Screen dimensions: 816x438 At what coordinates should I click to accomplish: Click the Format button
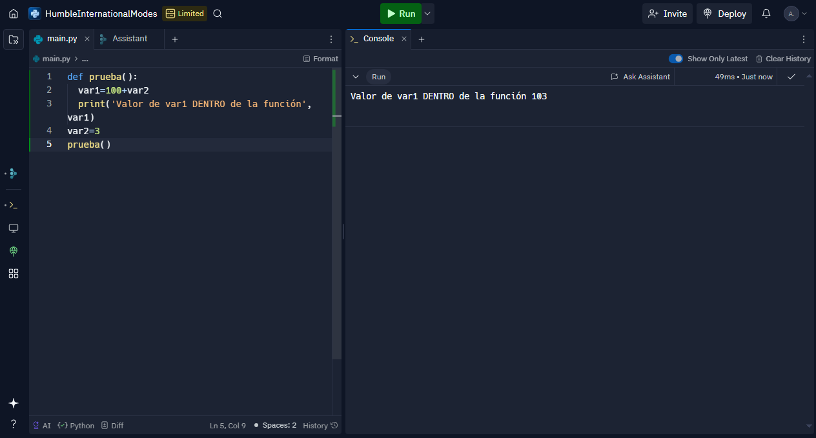(321, 59)
